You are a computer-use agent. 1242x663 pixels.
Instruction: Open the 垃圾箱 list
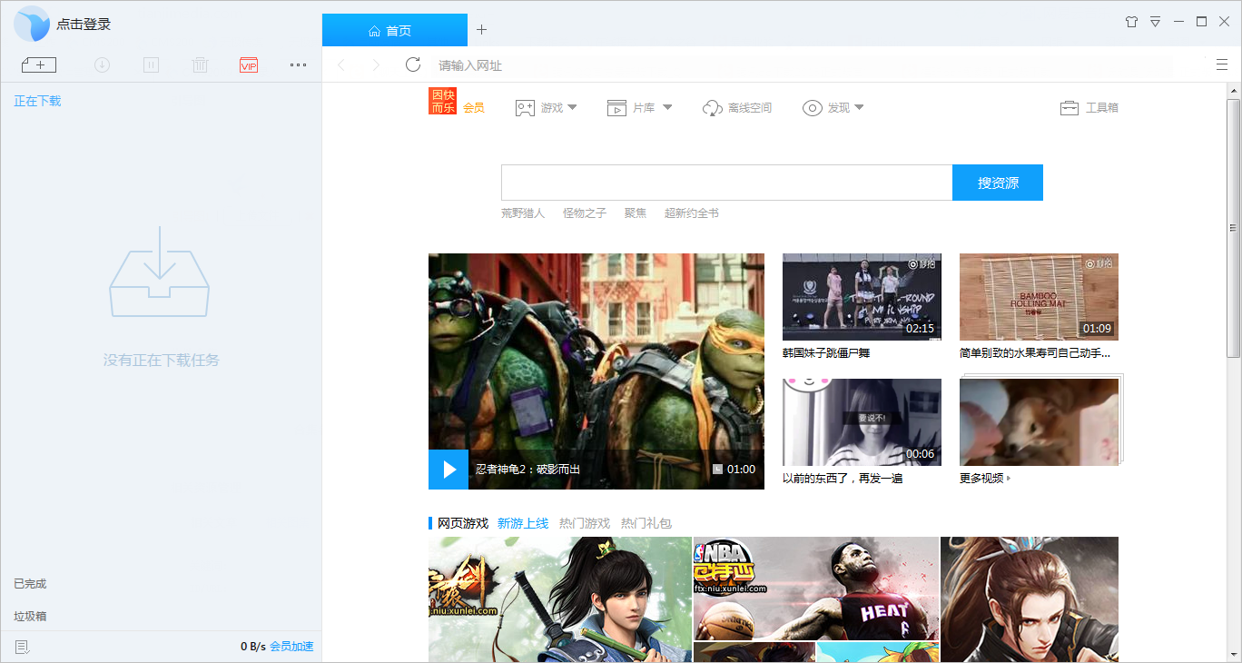tap(30, 616)
